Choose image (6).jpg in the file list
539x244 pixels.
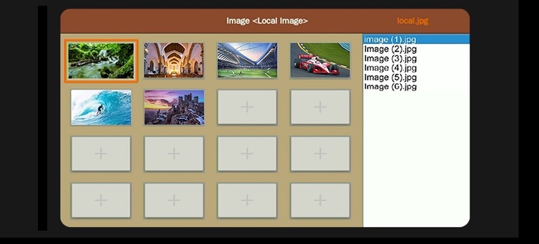[390, 87]
